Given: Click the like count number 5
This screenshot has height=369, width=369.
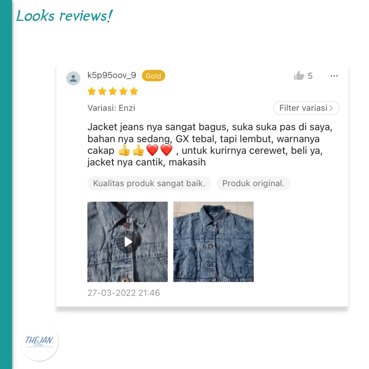Looking at the screenshot, I should [x=310, y=76].
